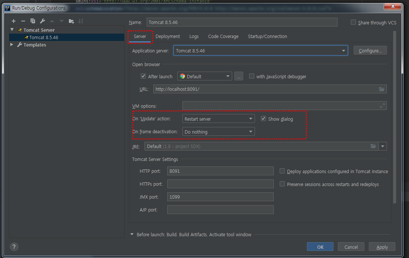
Task: Click Cancel button
Action: (351, 247)
